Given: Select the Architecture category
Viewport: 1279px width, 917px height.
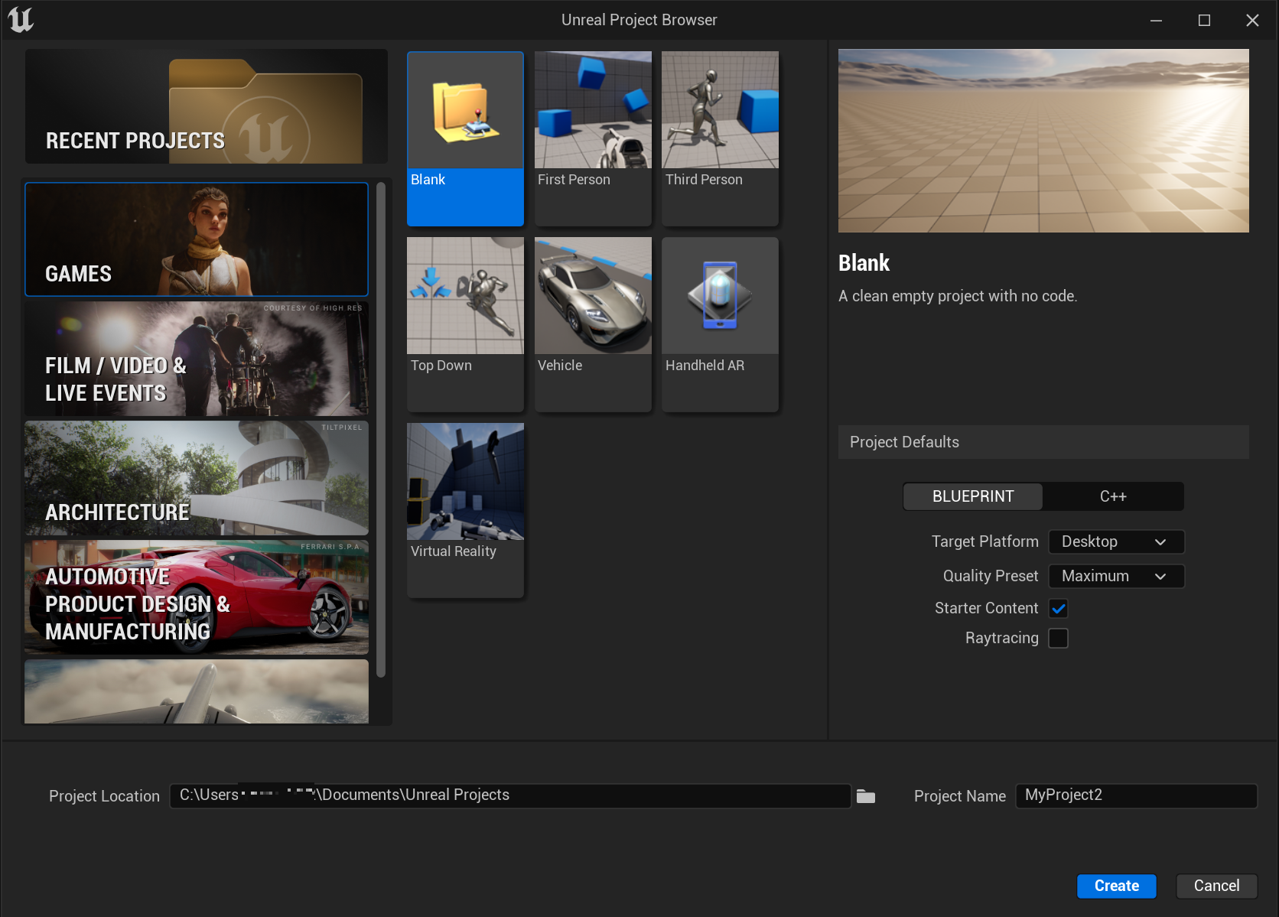Looking at the screenshot, I should click(197, 478).
